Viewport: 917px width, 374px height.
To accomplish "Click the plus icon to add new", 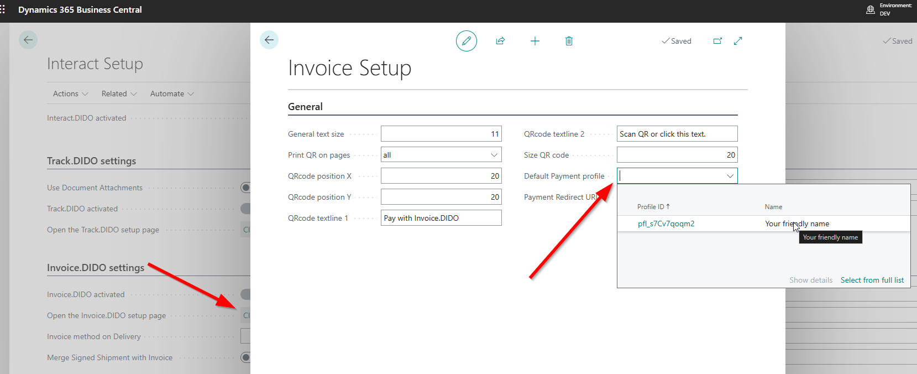I will pyautogui.click(x=535, y=41).
